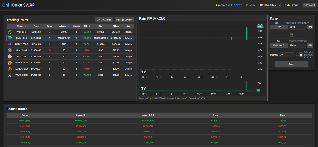Viewport: 318px width, 147px height.
Task: Click the header balance value 85445.571620
Action: point(234,5)
